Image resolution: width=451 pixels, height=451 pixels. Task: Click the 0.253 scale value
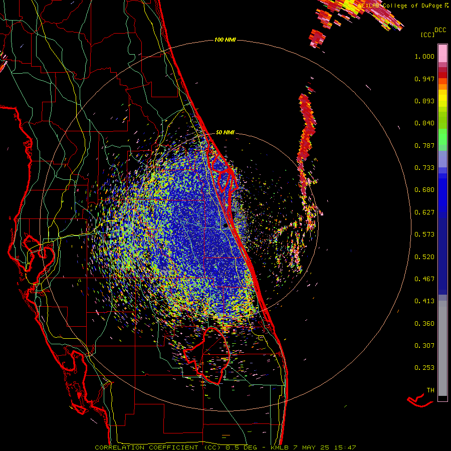(424, 368)
